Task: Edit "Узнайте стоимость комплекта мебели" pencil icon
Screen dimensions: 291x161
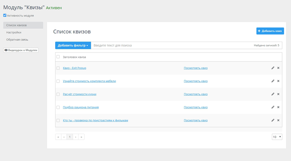Action: tap(273, 81)
